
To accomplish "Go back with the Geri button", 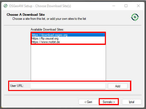I will (x=88, y=102).
